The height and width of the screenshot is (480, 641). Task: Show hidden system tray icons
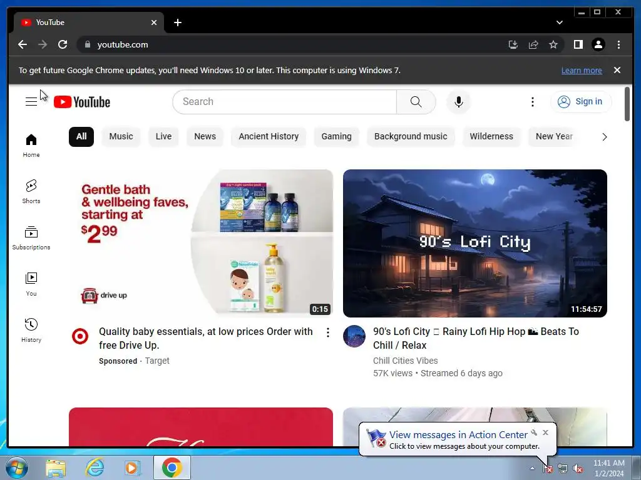point(532,469)
